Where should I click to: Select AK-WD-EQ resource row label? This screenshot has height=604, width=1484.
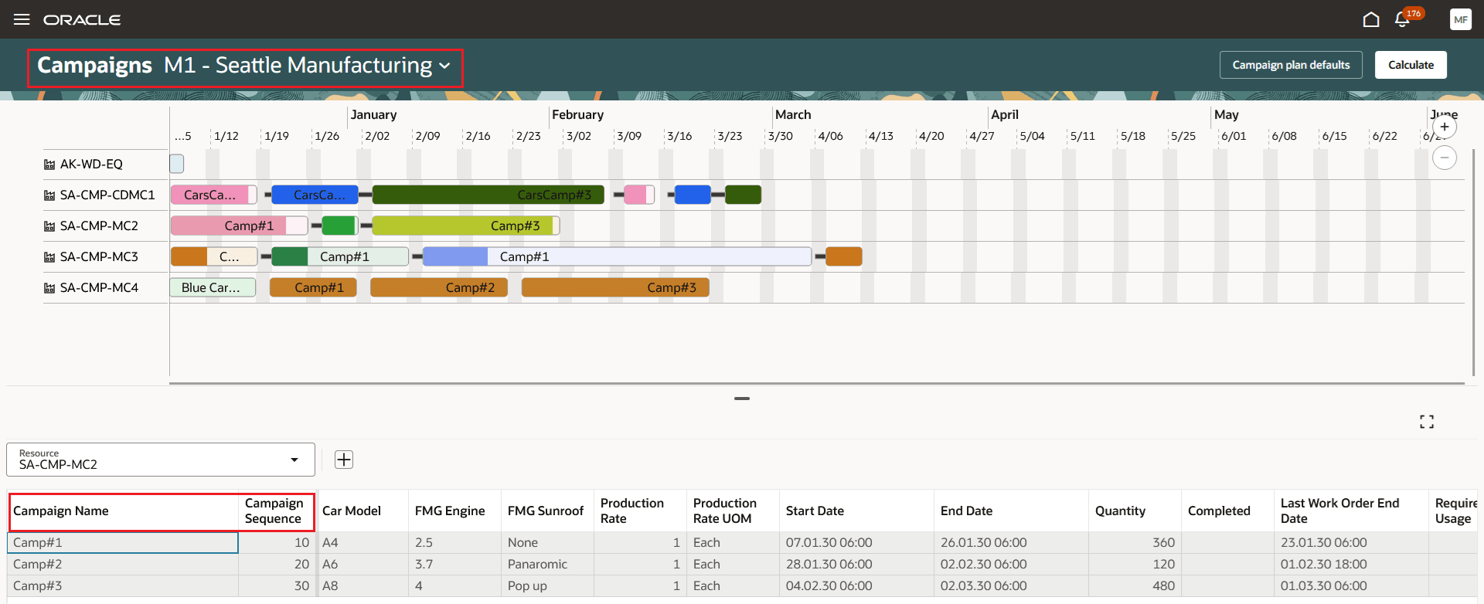91,165
